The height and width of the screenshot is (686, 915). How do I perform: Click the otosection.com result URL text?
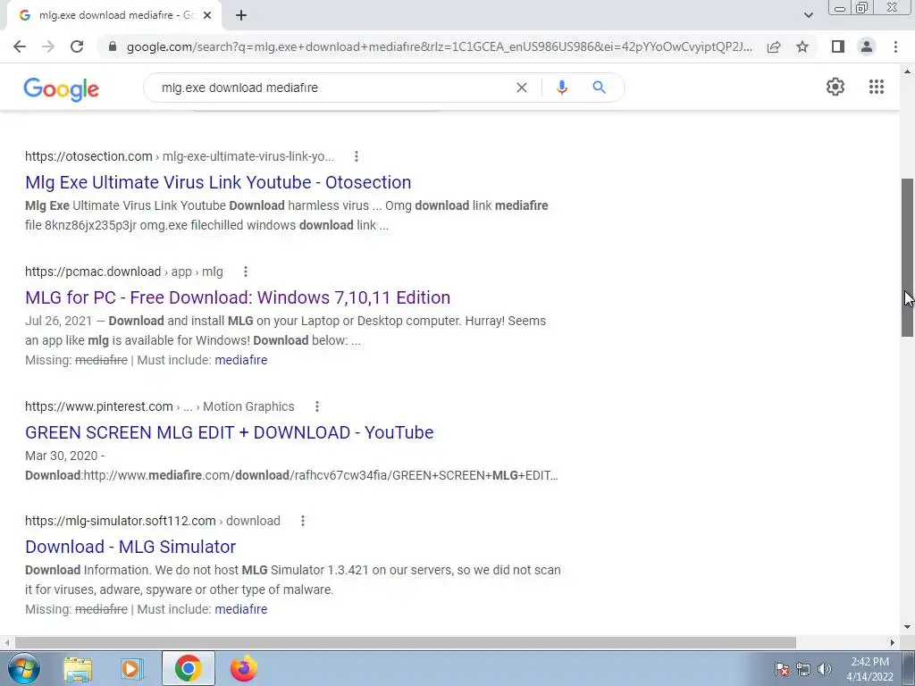(179, 156)
